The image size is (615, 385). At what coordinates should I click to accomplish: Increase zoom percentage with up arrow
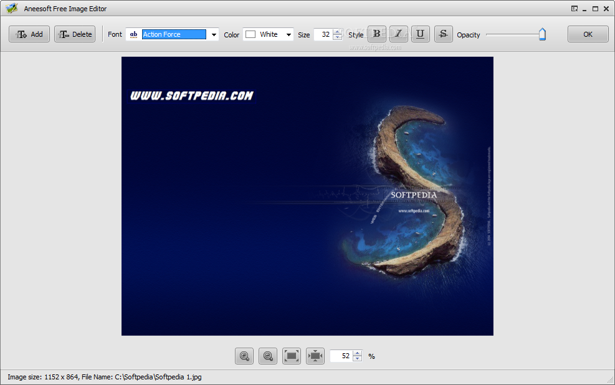coord(357,353)
